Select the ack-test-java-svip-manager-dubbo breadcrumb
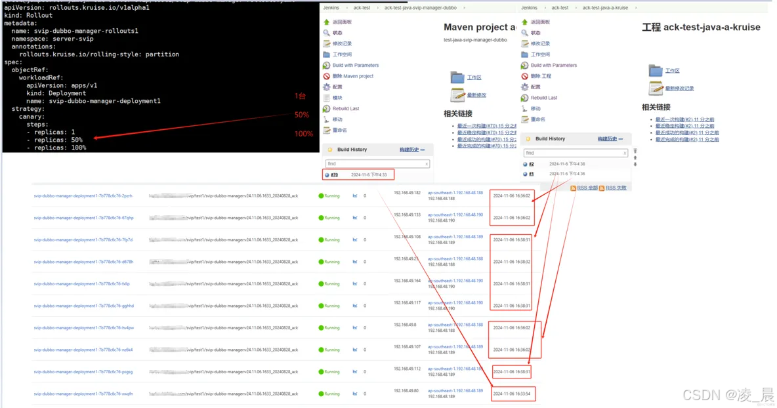 (421, 8)
